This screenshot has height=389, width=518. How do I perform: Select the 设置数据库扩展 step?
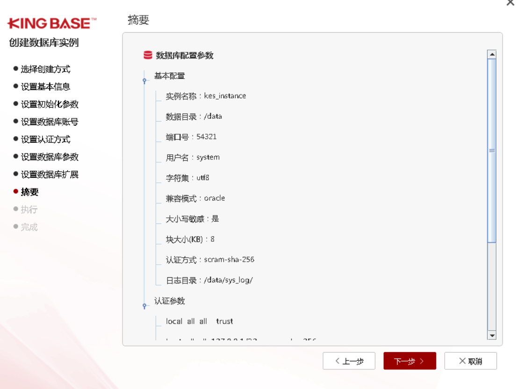[50, 174]
